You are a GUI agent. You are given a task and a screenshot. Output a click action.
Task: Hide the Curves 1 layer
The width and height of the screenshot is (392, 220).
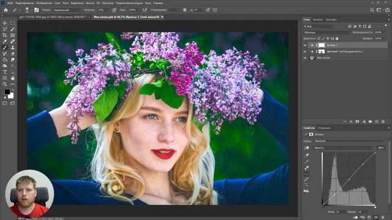(x=305, y=45)
